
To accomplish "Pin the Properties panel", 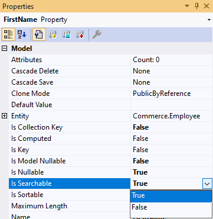I will click(x=196, y=6).
